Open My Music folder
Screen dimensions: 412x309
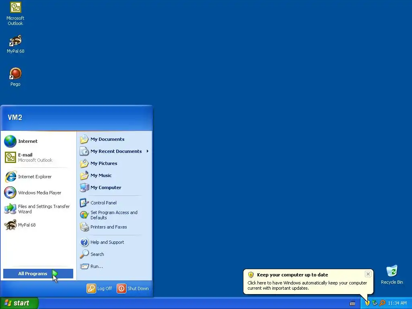pos(115,175)
